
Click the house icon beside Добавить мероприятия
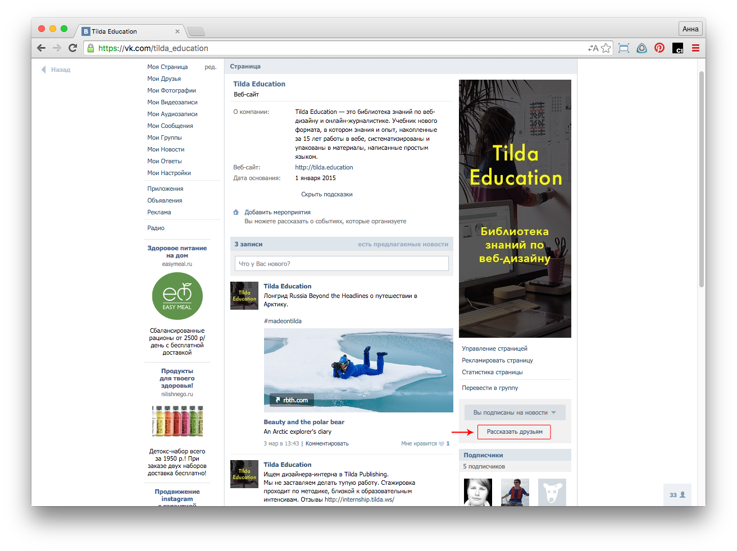(x=236, y=212)
